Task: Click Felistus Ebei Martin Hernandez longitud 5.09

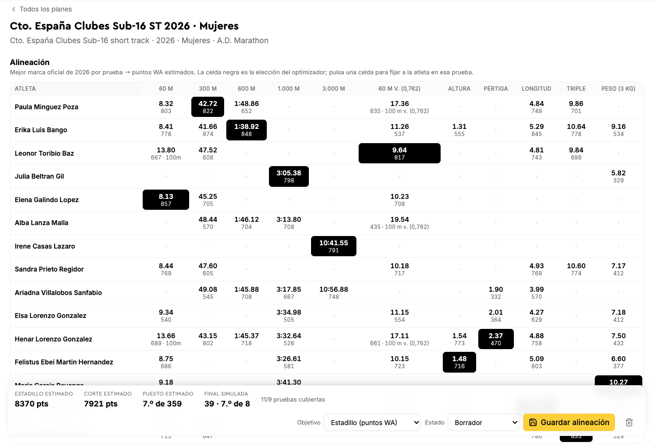Action: pyautogui.click(x=537, y=362)
